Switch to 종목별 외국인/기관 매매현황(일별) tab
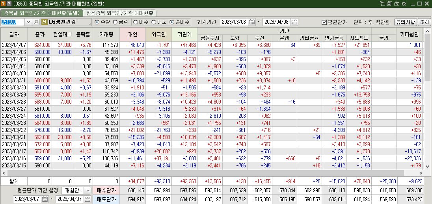 pyautogui.click(x=42, y=13)
